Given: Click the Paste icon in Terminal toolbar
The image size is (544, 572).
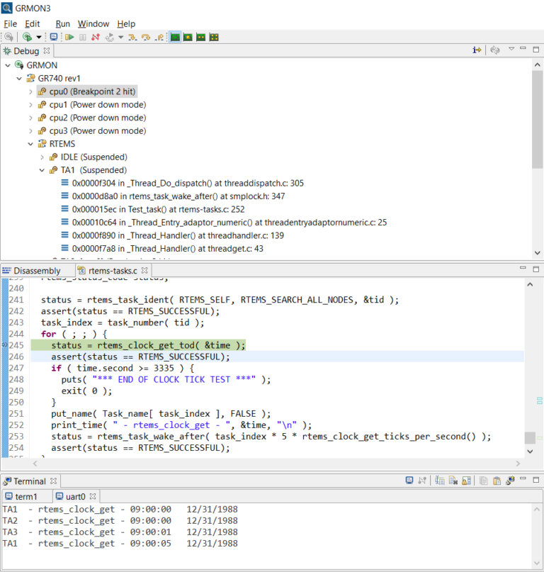Looking at the screenshot, I should (x=496, y=481).
